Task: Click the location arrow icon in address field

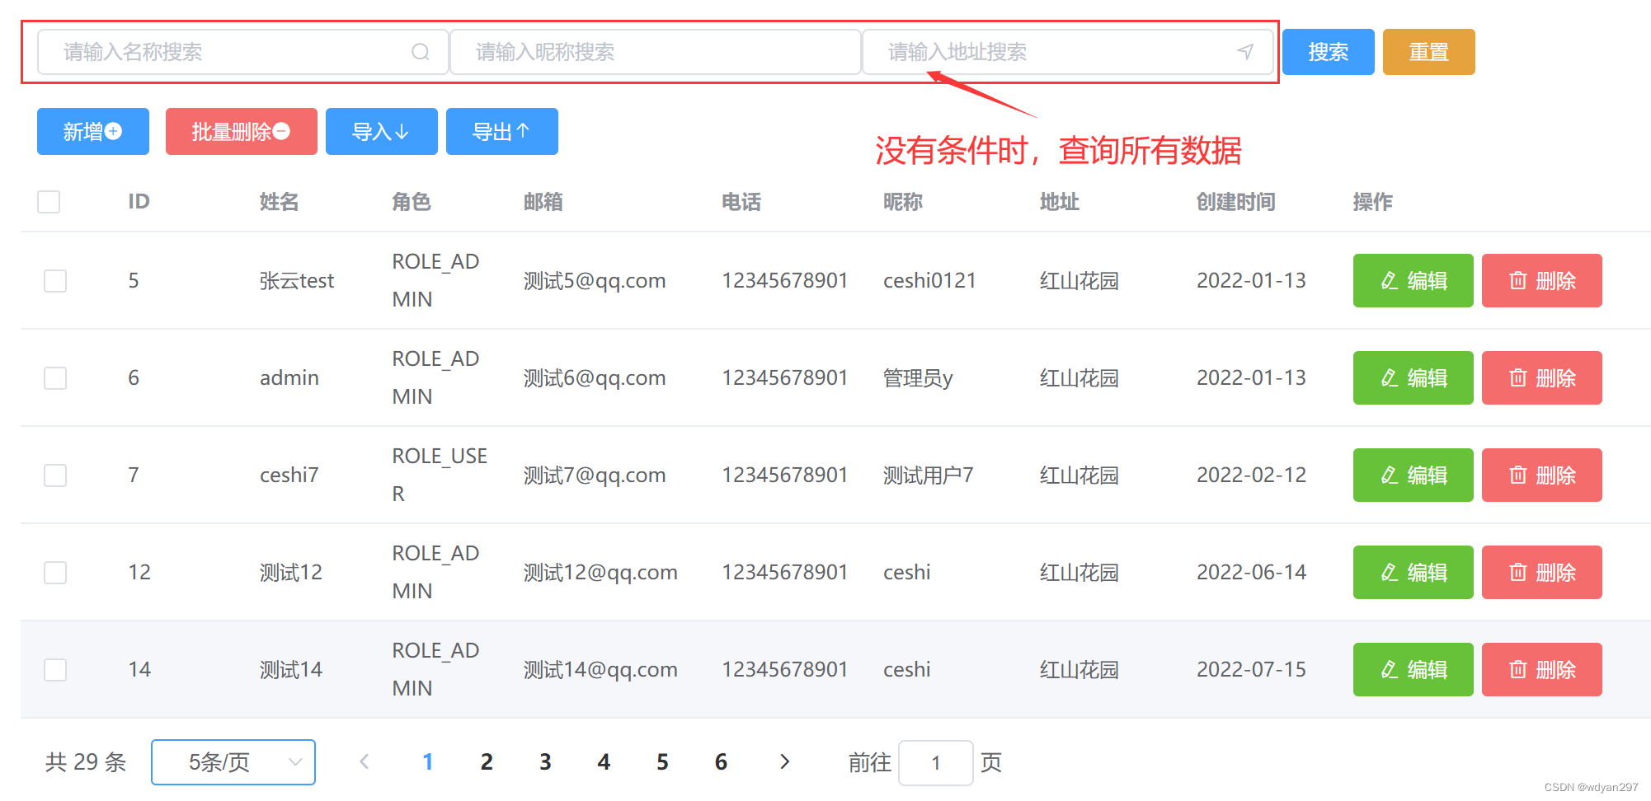Action: point(1245,52)
